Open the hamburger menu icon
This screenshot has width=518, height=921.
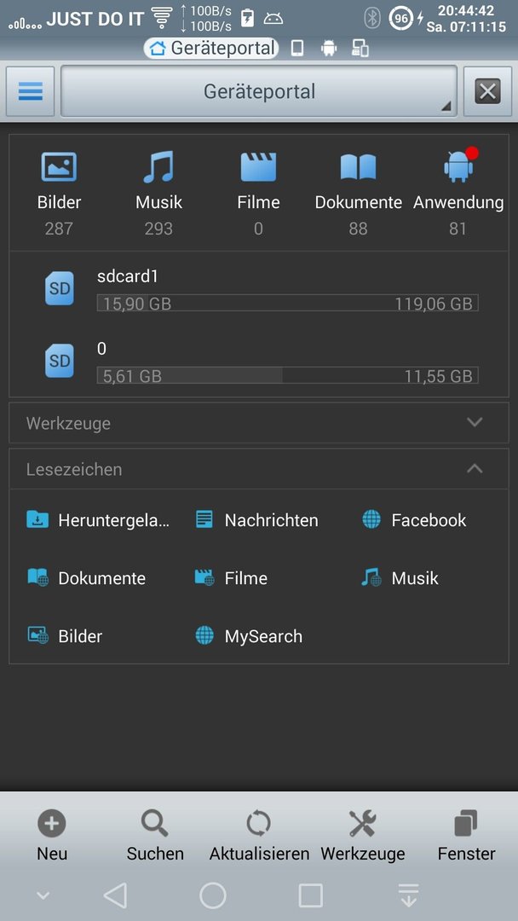[x=31, y=91]
